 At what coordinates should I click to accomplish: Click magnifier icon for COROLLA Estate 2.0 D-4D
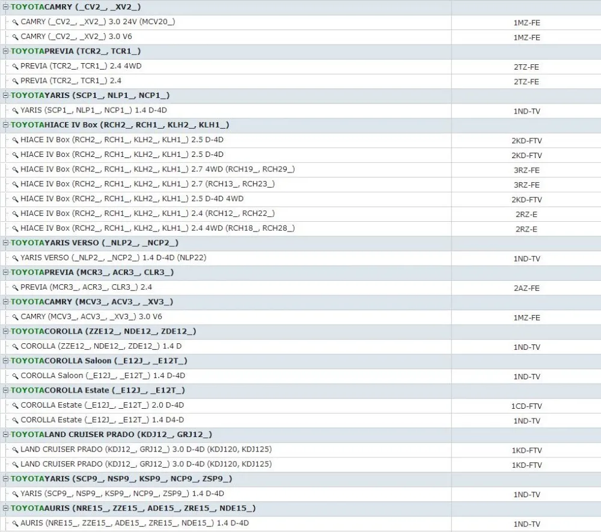click(x=15, y=406)
